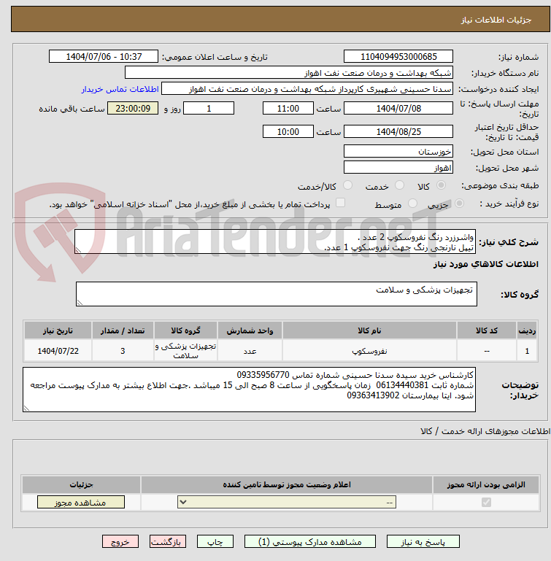The width and height of the screenshot is (551, 561).
Task: Click the ردیف column header
Action: [x=527, y=330]
